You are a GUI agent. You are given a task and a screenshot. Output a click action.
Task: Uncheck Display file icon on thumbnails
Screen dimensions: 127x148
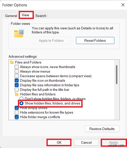pos(17,80)
